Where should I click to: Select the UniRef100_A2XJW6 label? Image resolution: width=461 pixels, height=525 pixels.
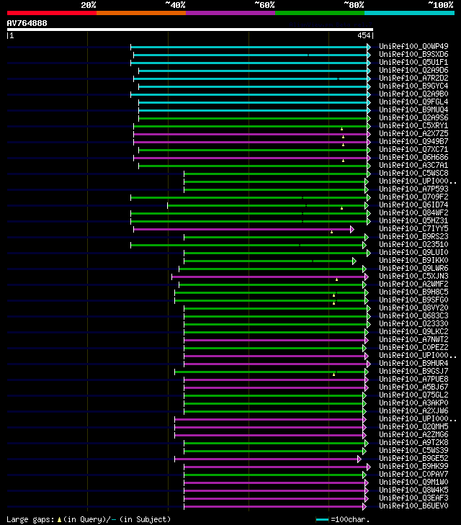pos(413,410)
